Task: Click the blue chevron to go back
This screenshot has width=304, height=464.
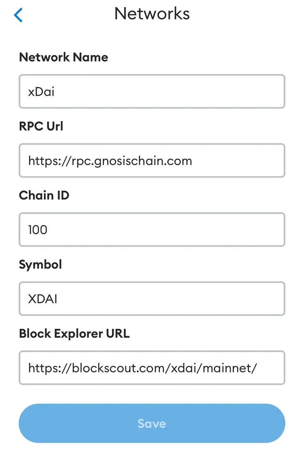Action: pos(18,15)
